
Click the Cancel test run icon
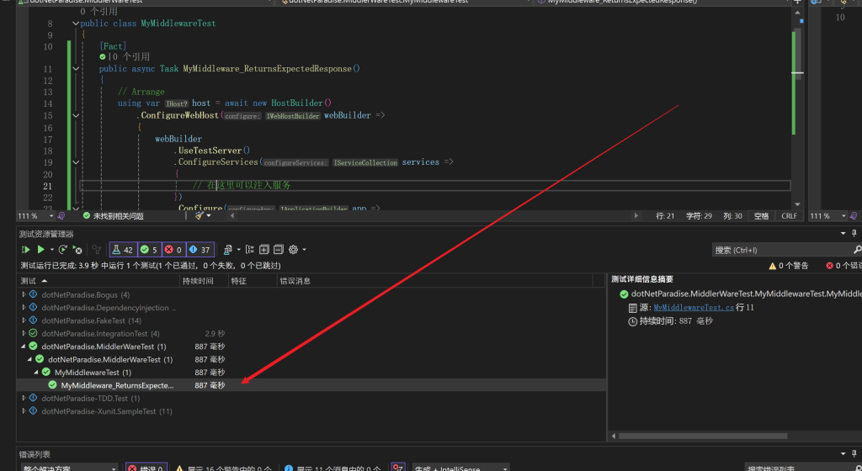point(77,250)
